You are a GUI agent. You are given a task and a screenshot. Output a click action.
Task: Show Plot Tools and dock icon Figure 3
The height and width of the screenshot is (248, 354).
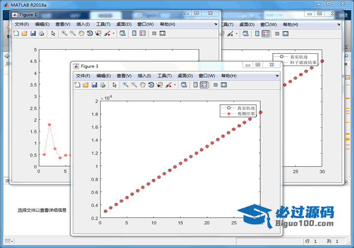click(224, 85)
